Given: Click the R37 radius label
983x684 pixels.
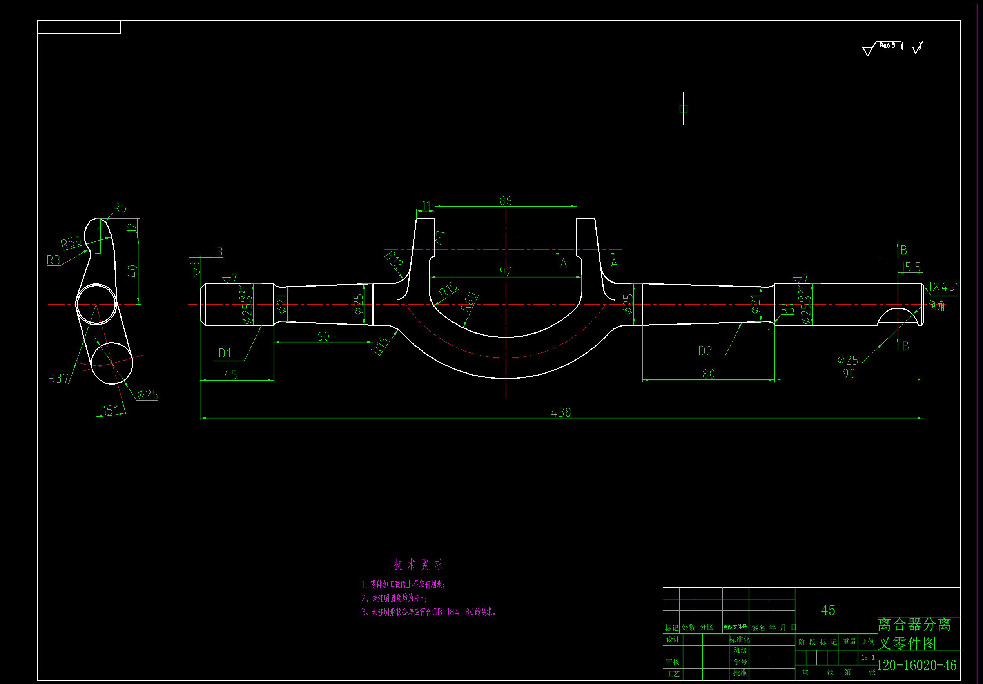Looking at the screenshot, I should point(58,379).
